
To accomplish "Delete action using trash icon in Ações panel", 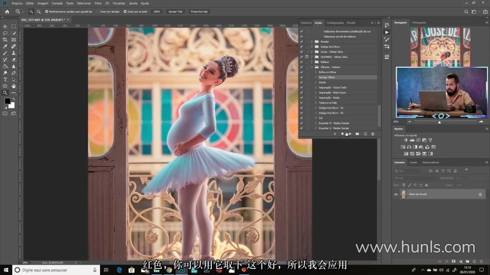I will tap(373, 134).
